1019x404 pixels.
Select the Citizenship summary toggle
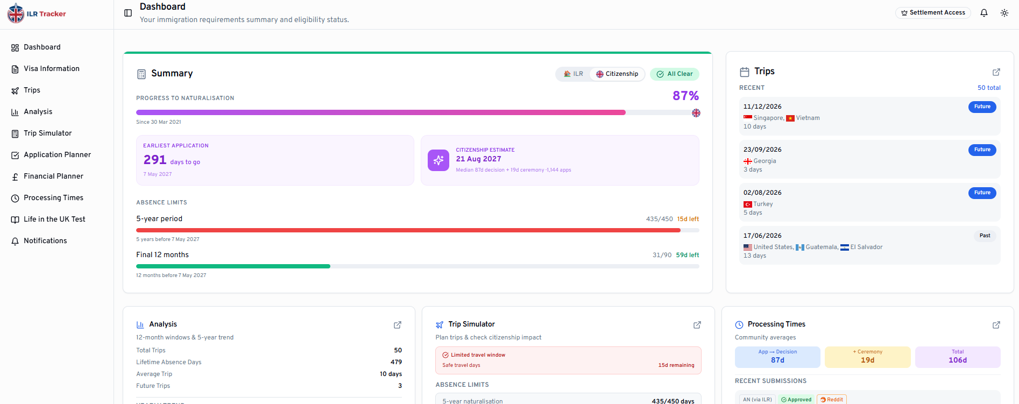[x=617, y=74]
